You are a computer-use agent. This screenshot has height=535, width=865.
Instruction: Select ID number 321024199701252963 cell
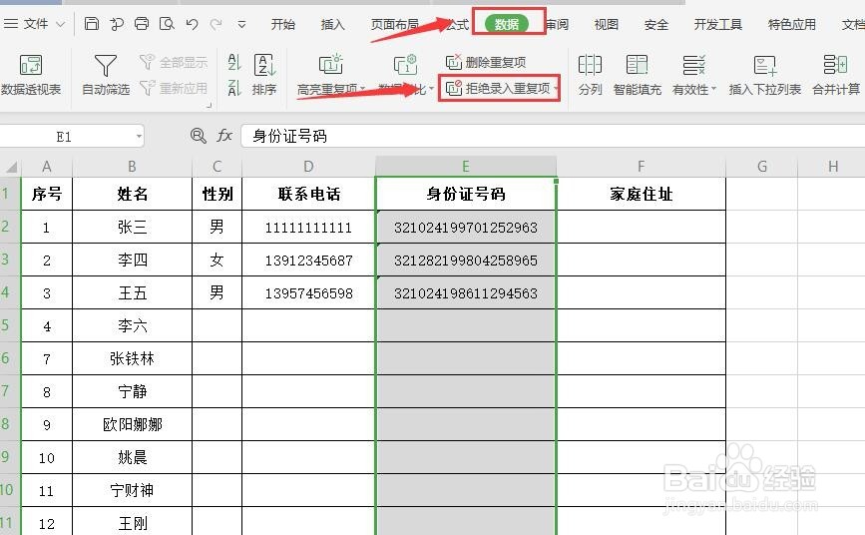466,227
